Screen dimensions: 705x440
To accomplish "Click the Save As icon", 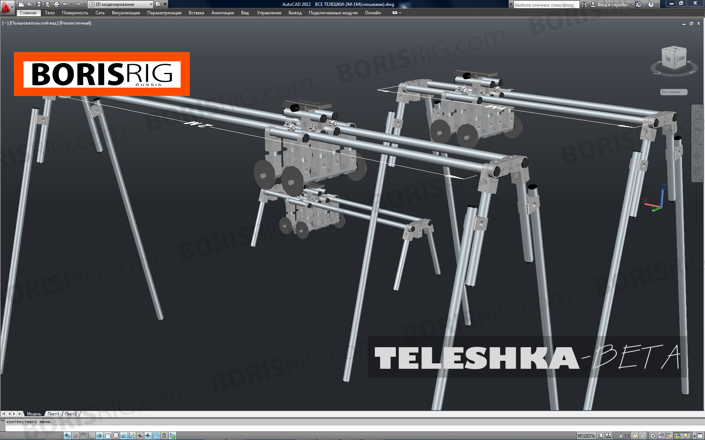I will pyautogui.click(x=48, y=4).
